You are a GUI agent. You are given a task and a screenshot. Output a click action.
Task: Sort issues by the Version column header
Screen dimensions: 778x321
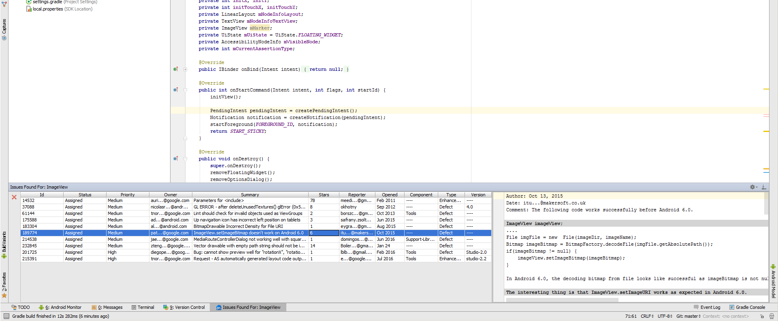(x=478, y=195)
